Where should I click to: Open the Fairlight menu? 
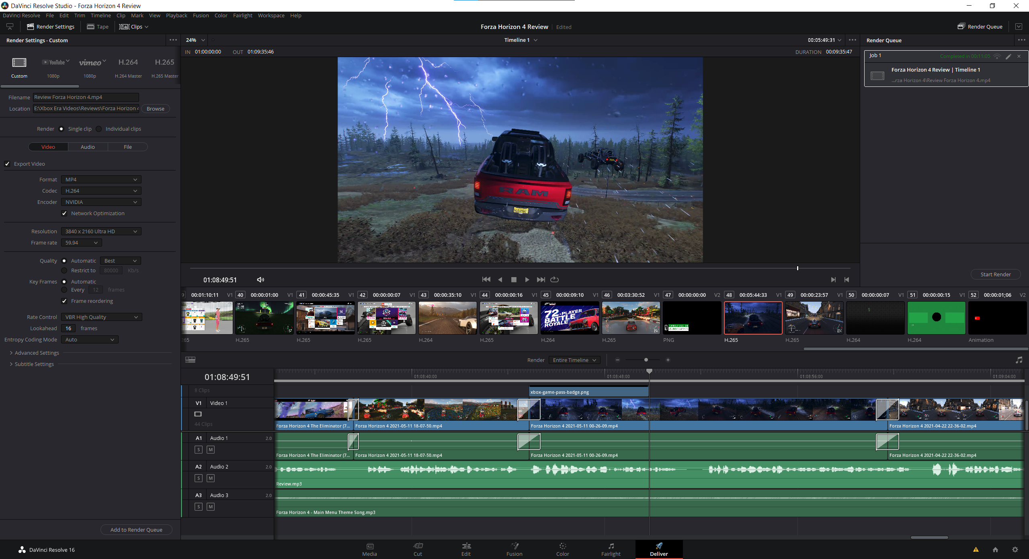click(242, 15)
